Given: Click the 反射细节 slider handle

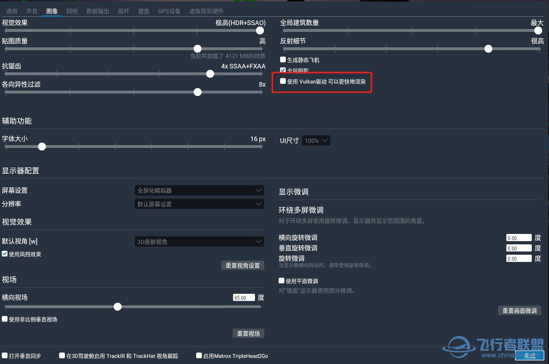Looking at the screenshot, I should [x=488, y=49].
